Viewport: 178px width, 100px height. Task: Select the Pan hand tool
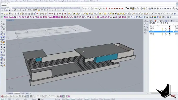click(x=83, y=8)
